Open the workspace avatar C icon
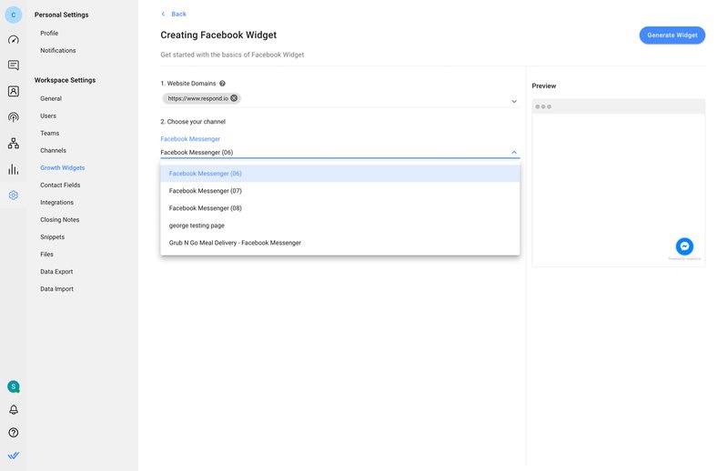The height and width of the screenshot is (471, 728). [x=14, y=15]
